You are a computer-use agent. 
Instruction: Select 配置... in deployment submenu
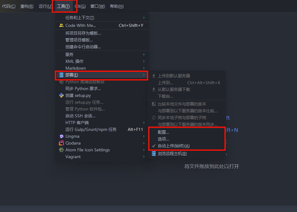pos(163,132)
